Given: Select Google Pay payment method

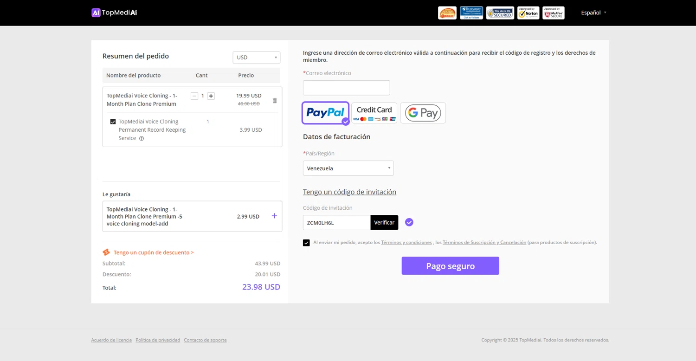Looking at the screenshot, I should [x=423, y=113].
